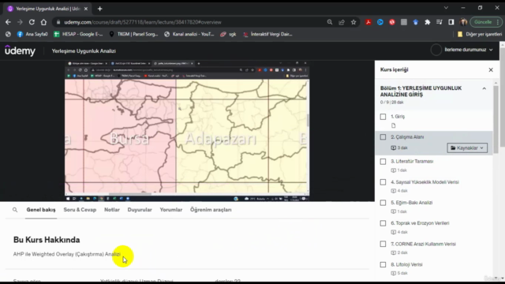This screenshot has height=284, width=505.
Task: Close the Yerleşime Uygunluk Analizi browser tab
Action: tap(86, 9)
